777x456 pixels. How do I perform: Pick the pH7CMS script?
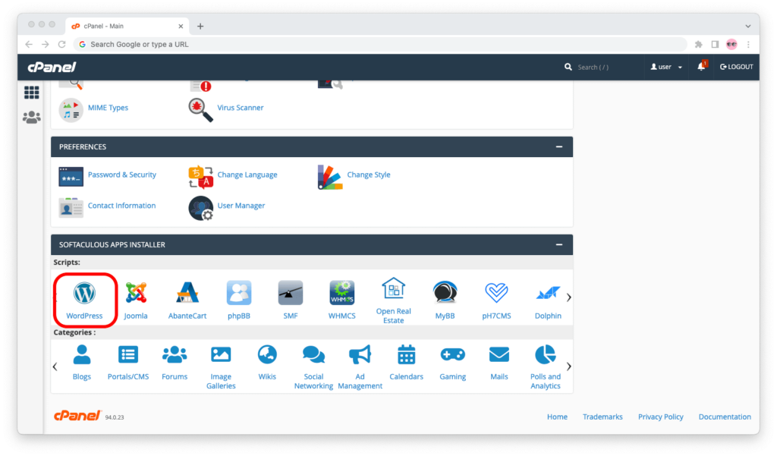pyautogui.click(x=496, y=300)
